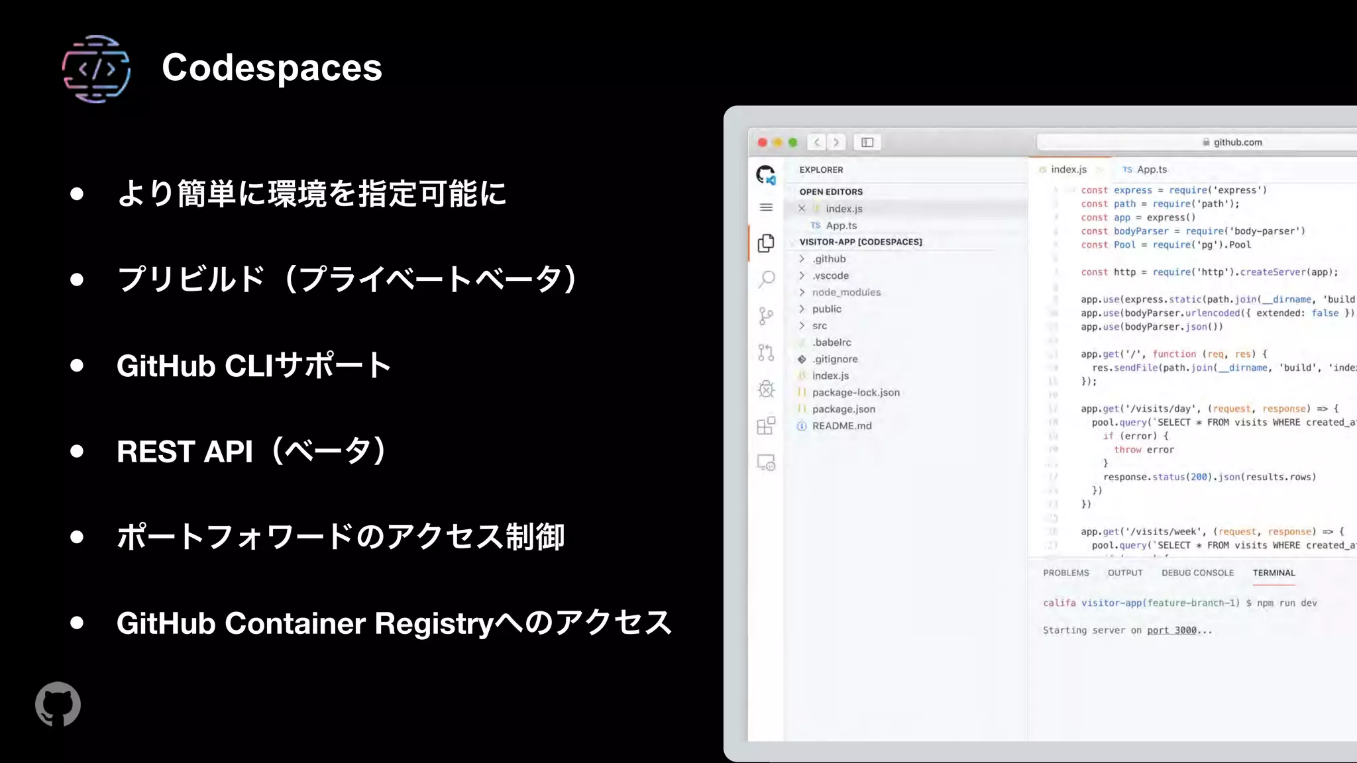
Task: Open the Extensions blocks icon
Action: pos(766,425)
